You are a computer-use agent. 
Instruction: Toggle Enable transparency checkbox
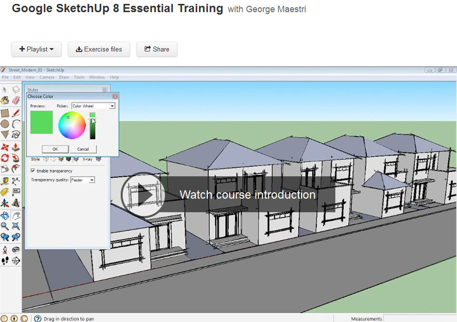[x=33, y=171]
